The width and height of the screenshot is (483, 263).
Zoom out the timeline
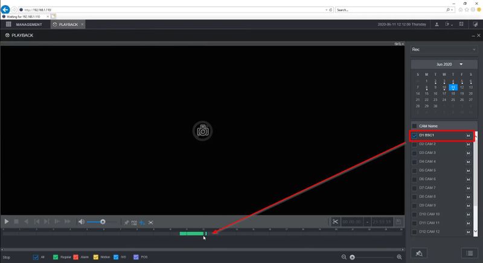pos(344,257)
